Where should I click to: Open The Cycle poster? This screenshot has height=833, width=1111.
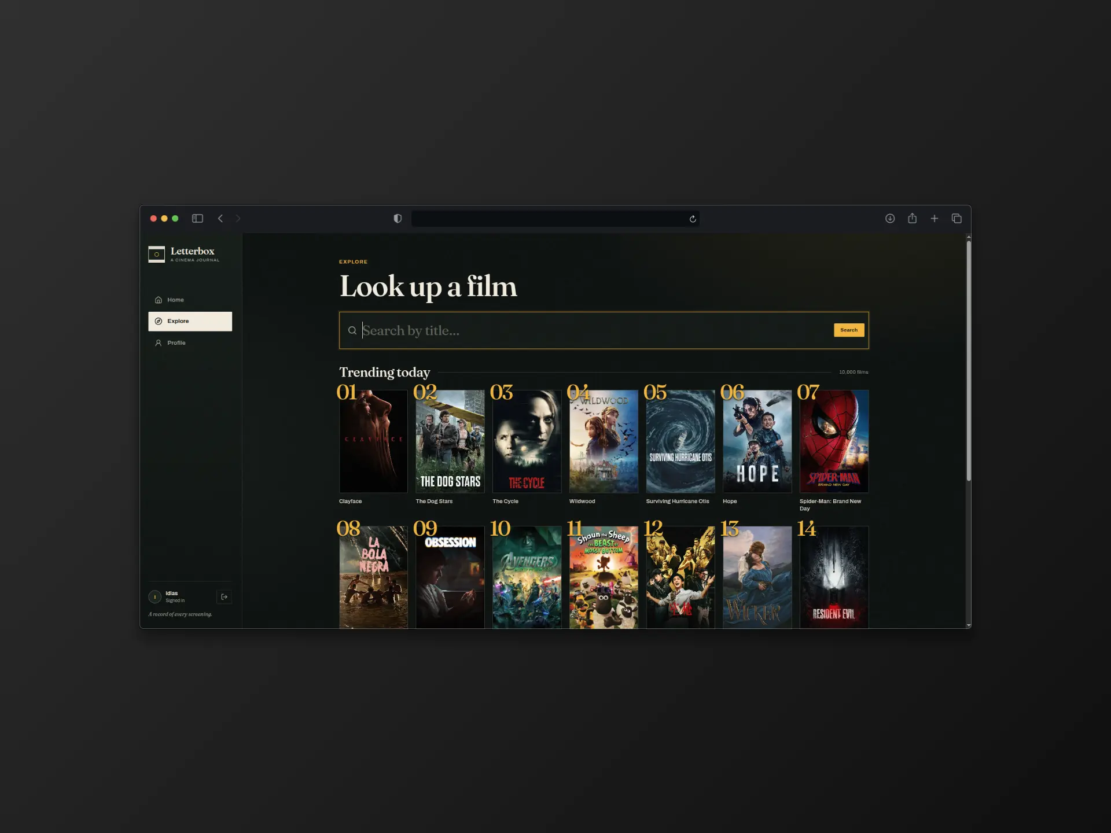527,441
